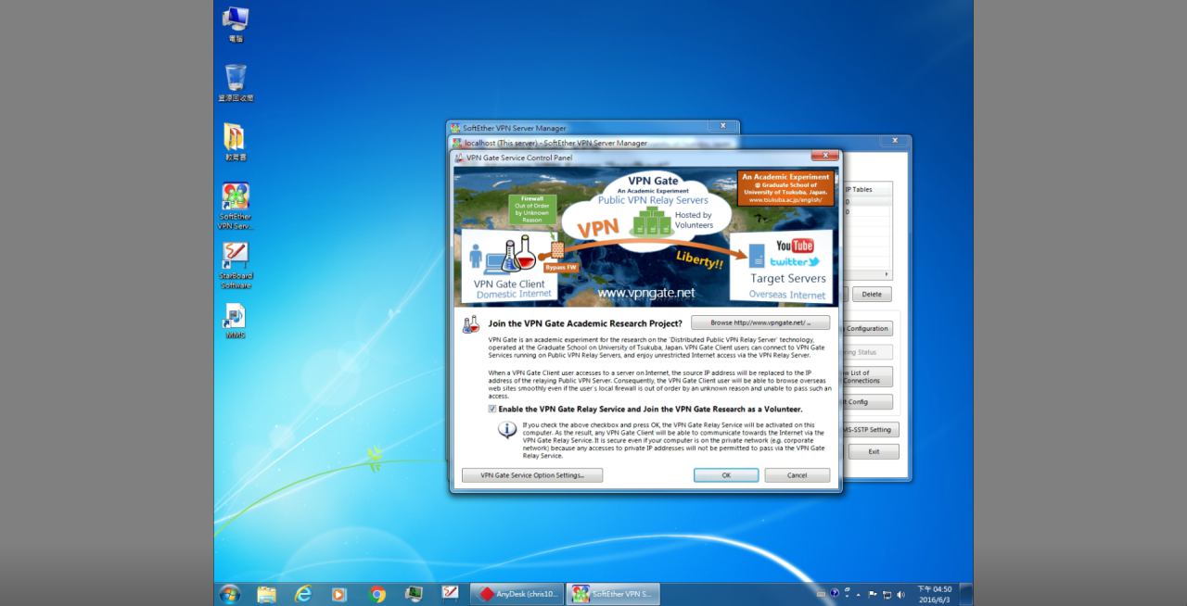This screenshot has width=1187, height=606.
Task: Switch to AnyDesk taskbar button
Action: coord(517,594)
